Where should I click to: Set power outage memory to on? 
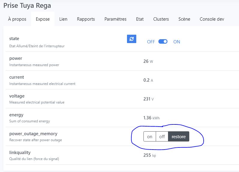pyautogui.click(x=150, y=136)
